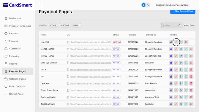
Task: Open Gateway Capital
Action: point(18,79)
